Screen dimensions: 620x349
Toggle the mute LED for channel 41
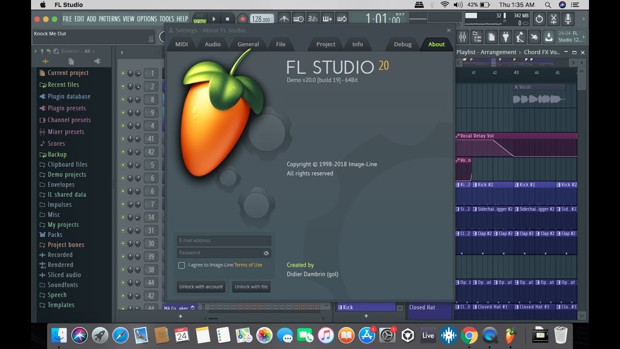(x=123, y=139)
